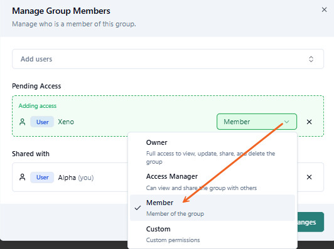This screenshot has width=334, height=249.
Task: Click the Pending Access heading
Action: (36, 86)
